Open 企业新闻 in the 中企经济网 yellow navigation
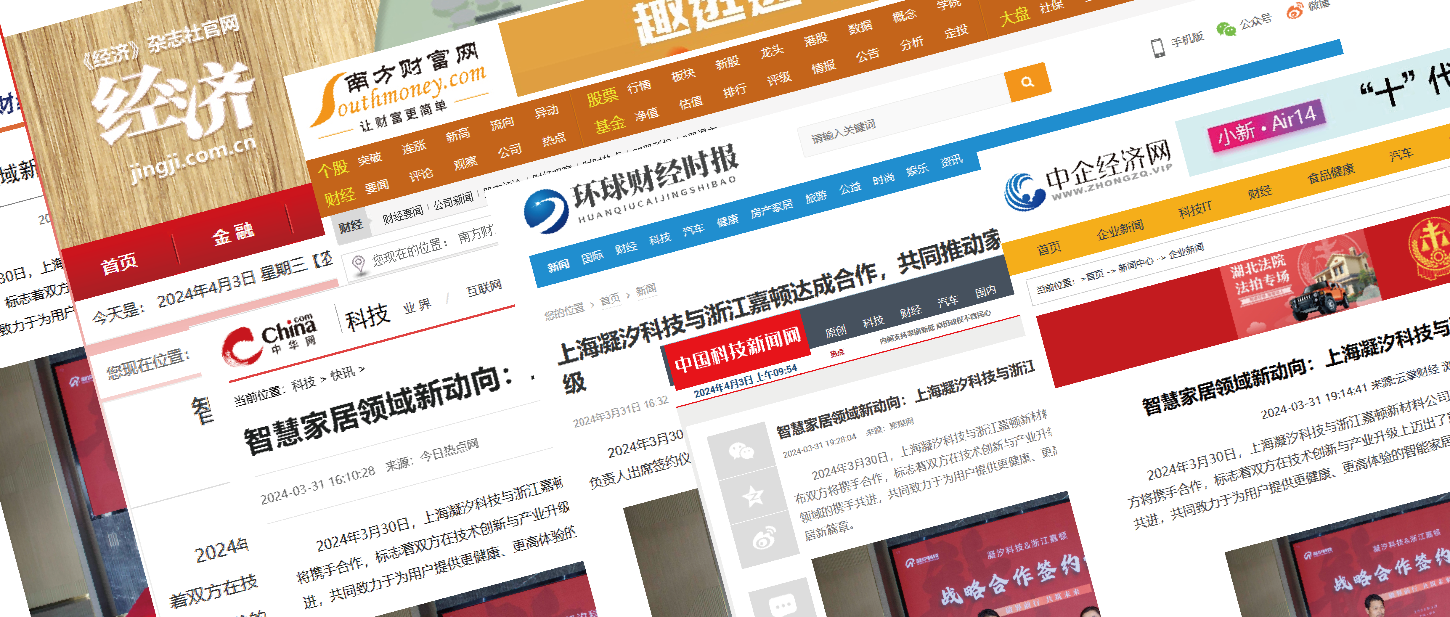1450x617 pixels. 1120,230
